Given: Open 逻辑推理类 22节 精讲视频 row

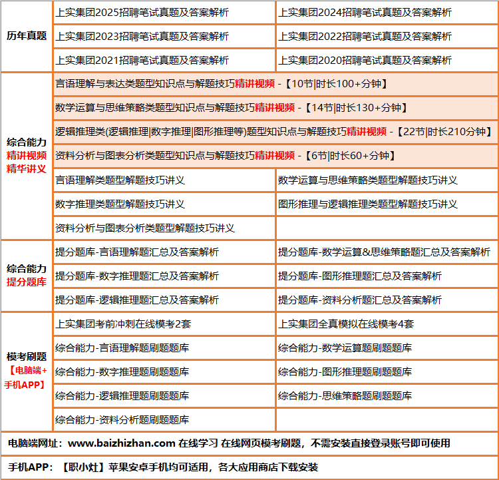Looking at the screenshot, I should click(273, 132).
